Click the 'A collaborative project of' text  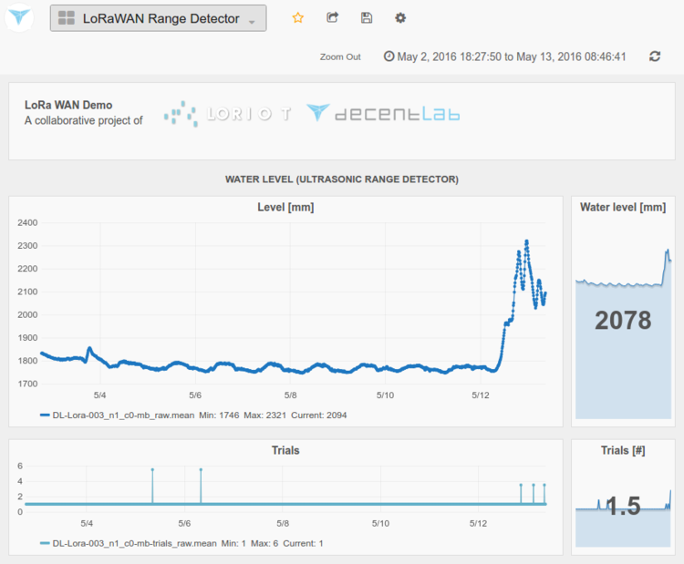pos(83,121)
